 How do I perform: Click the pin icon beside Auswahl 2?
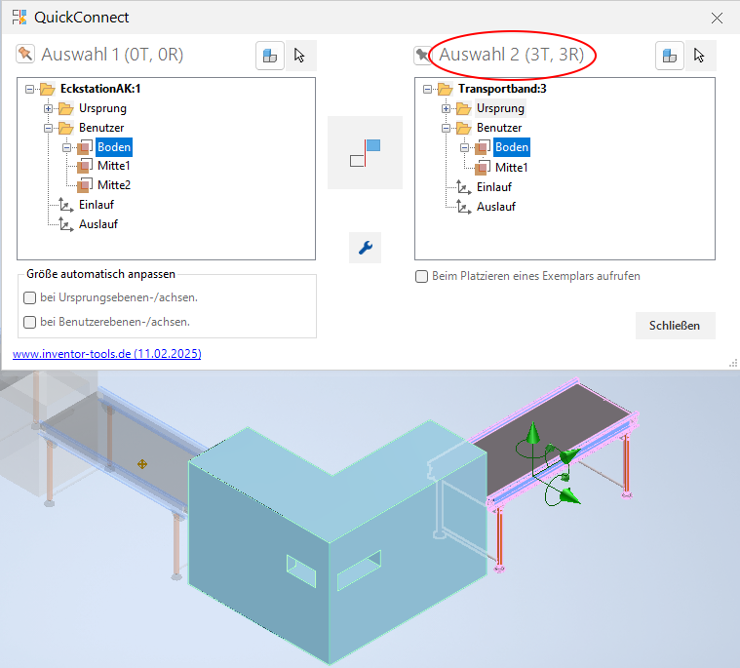pos(422,56)
